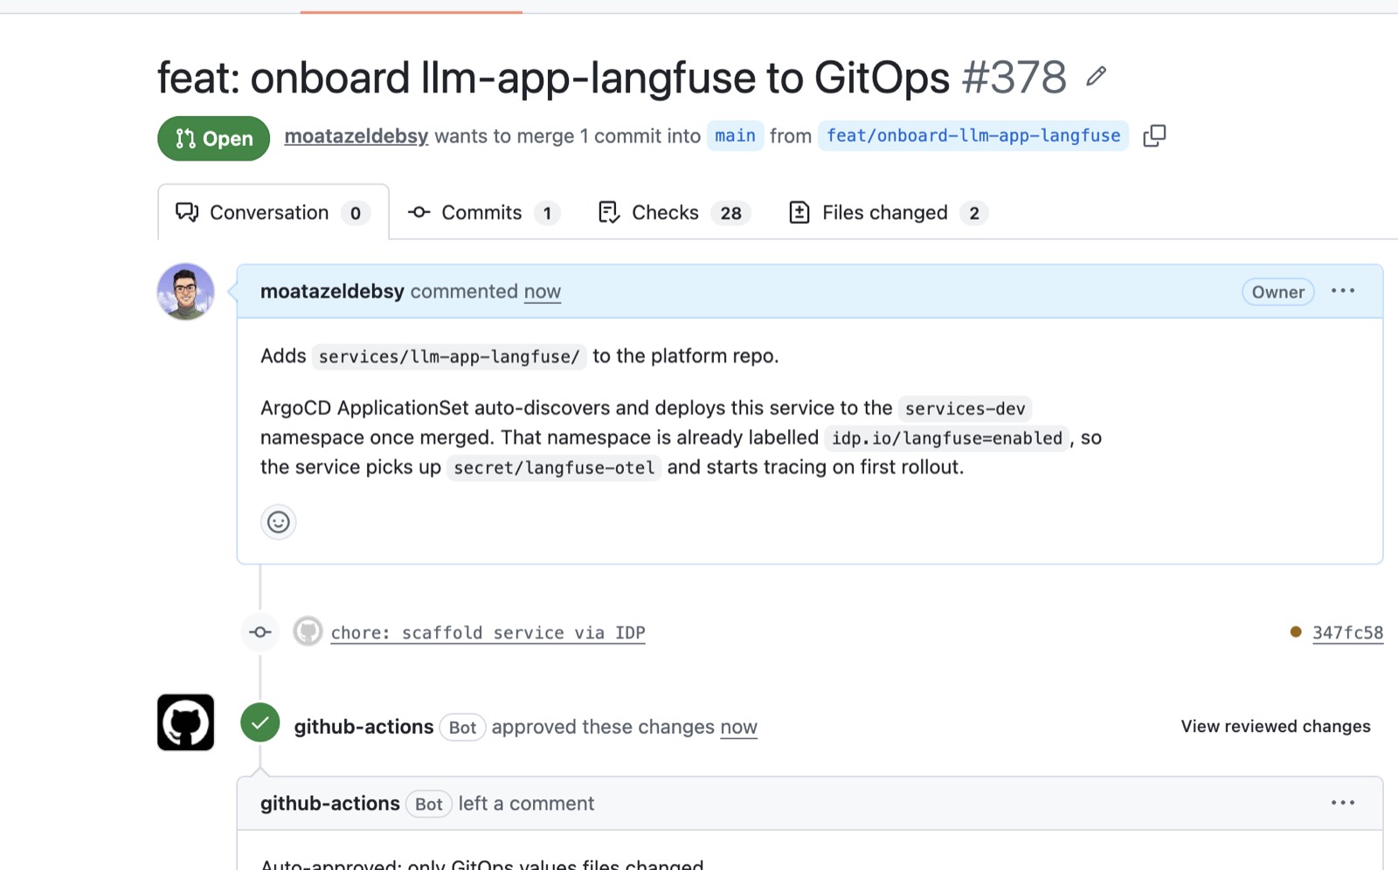Viewport: 1398px width, 870px height.
Task: Open the main base branch link
Action: [735, 135]
